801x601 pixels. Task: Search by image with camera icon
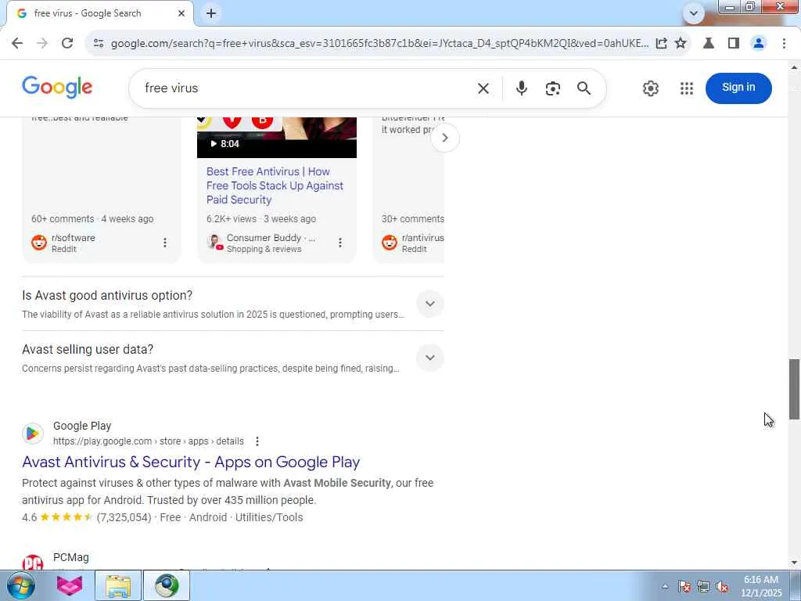pos(553,88)
